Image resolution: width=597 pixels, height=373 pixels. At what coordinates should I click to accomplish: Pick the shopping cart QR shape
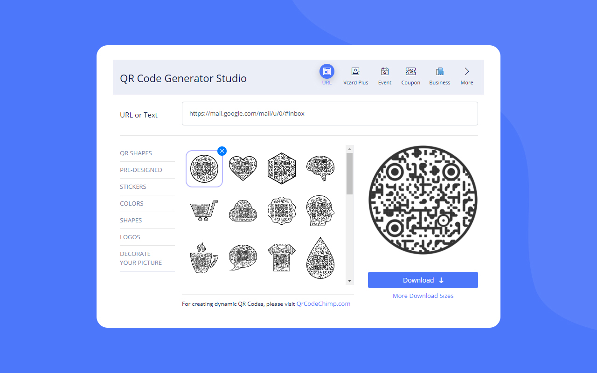(x=204, y=211)
